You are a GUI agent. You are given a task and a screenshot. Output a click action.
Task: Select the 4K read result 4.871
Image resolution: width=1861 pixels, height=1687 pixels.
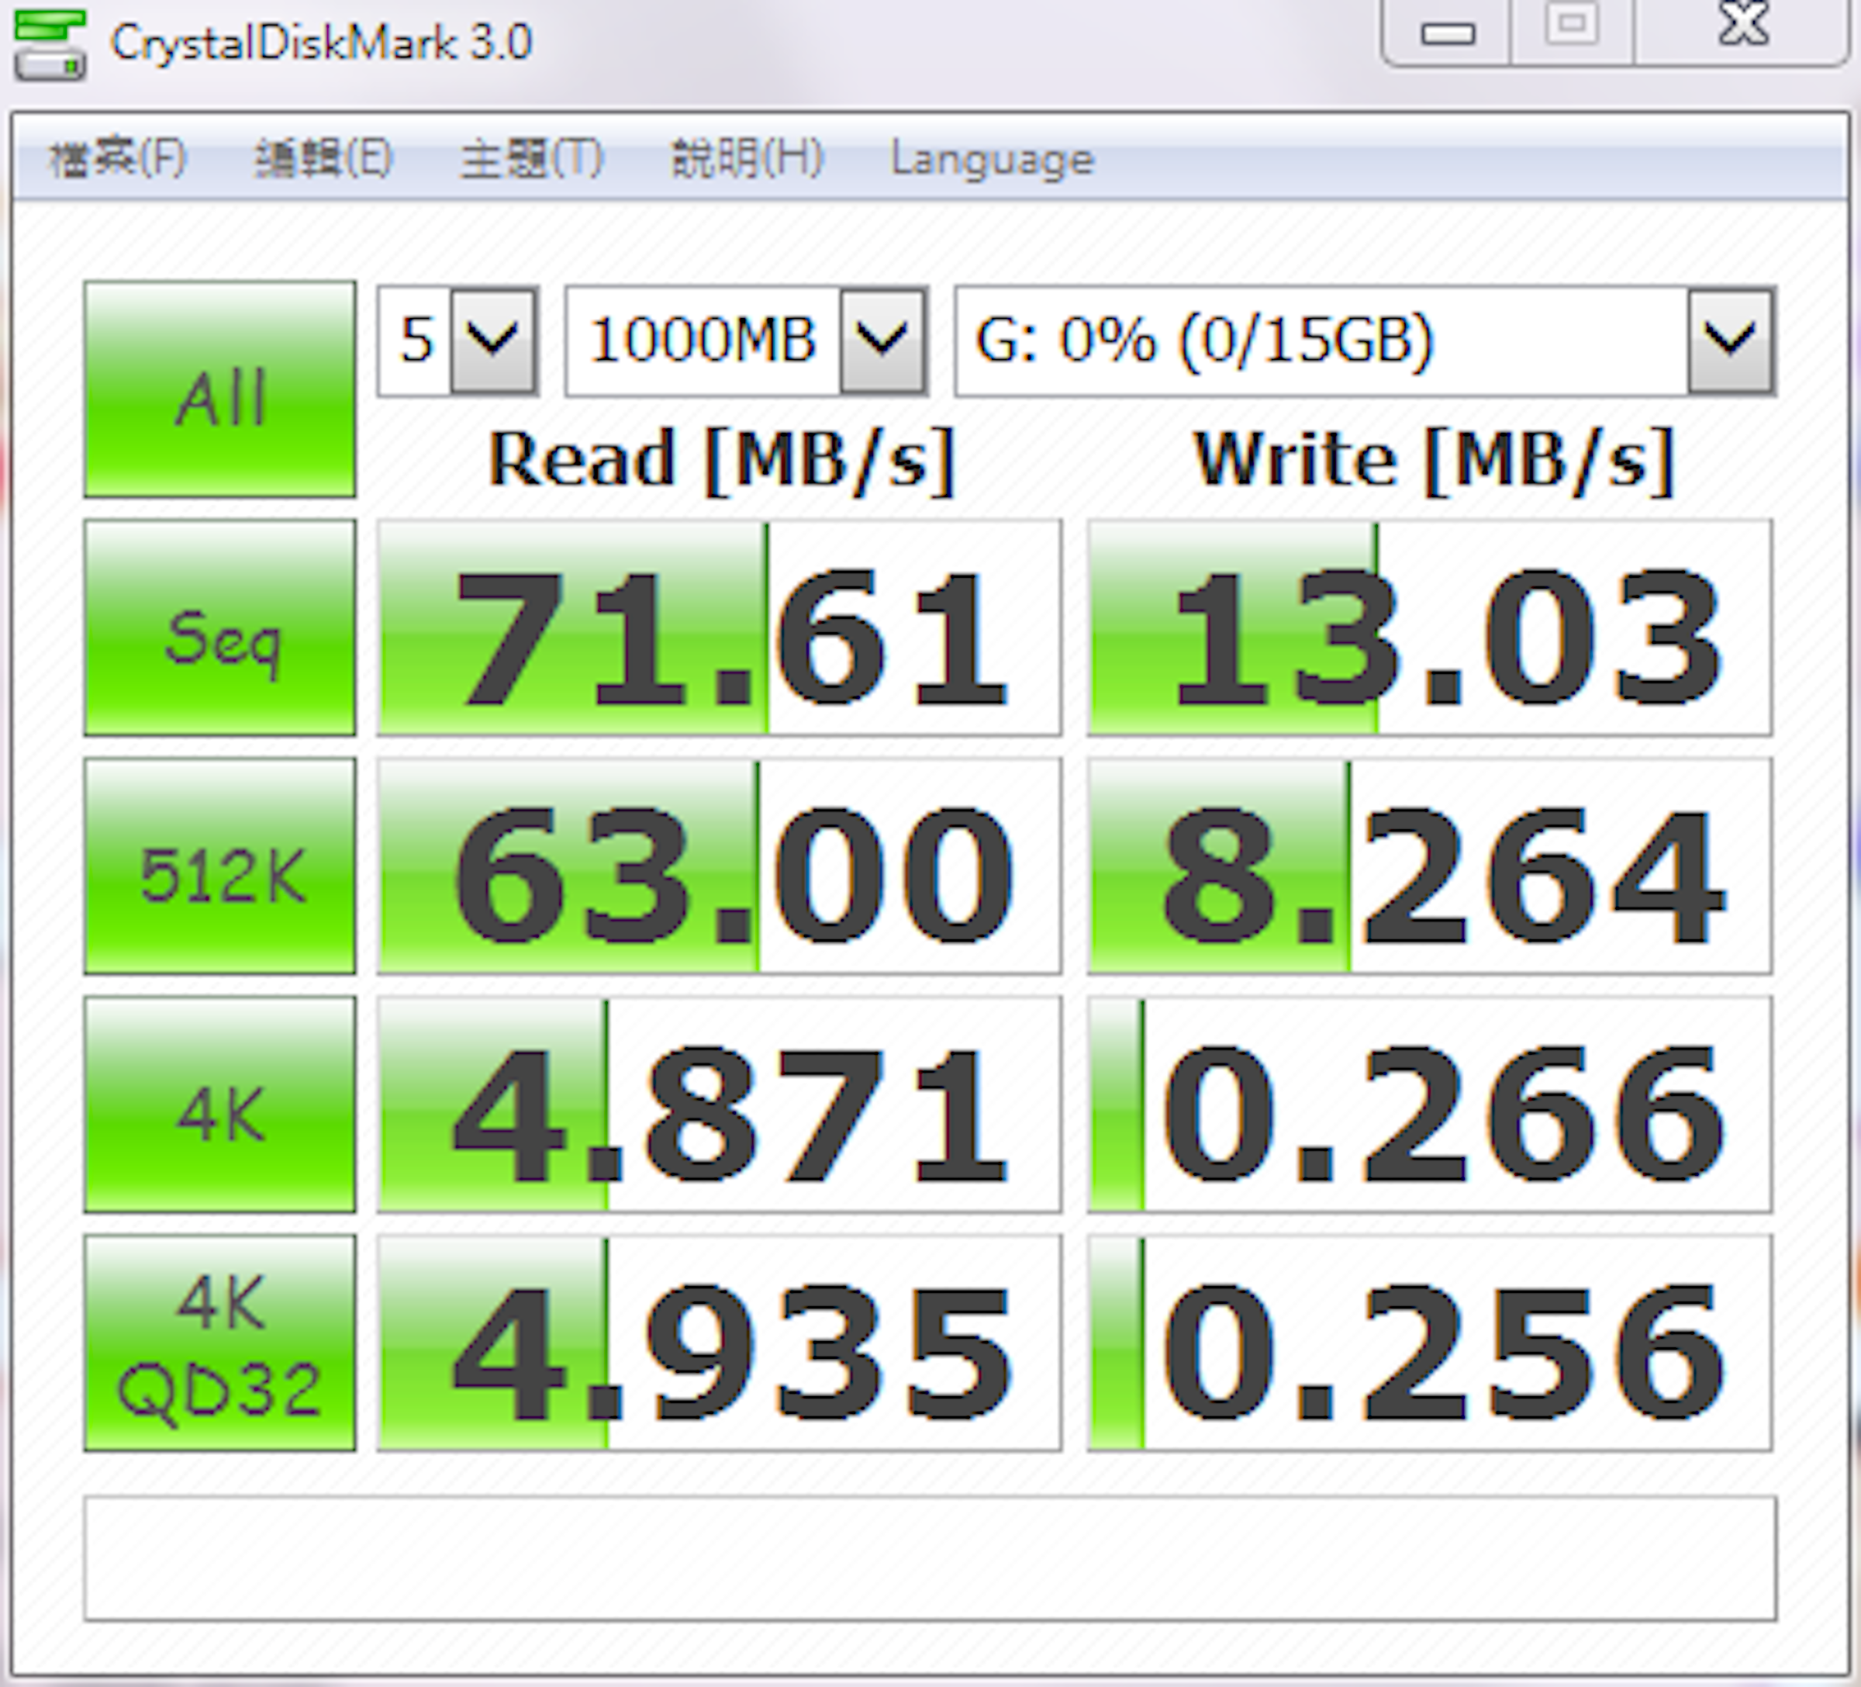[x=719, y=1105]
